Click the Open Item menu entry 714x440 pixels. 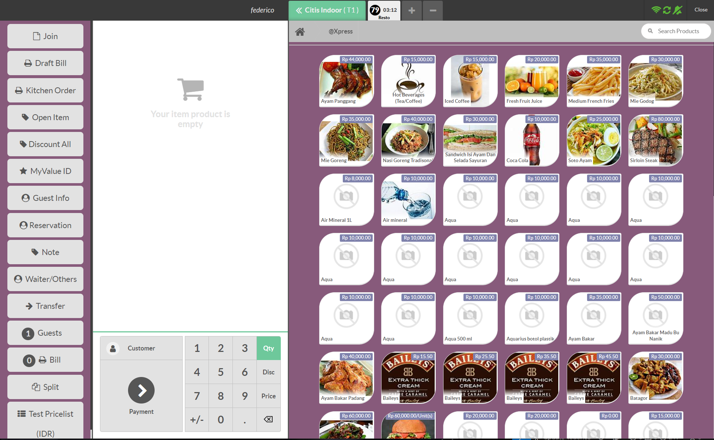pyautogui.click(x=45, y=117)
